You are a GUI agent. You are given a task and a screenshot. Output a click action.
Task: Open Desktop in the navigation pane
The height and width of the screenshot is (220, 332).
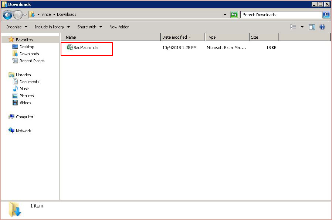pyautogui.click(x=27, y=47)
